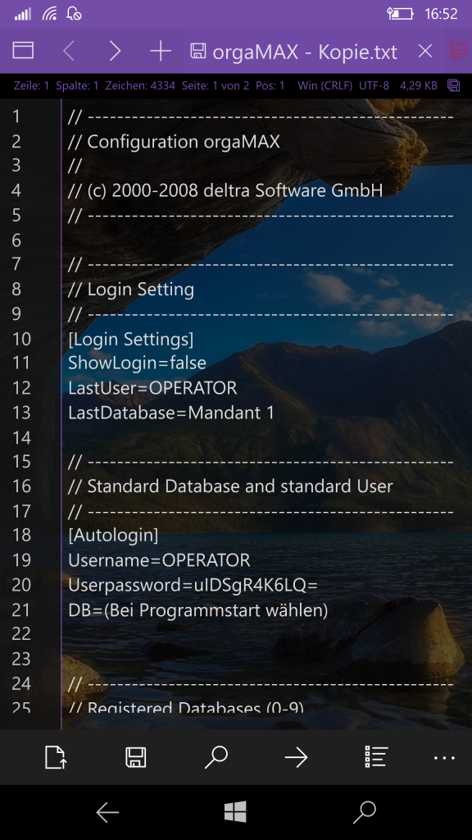Screen dimensions: 472x840
Task: Add a new tab with plus
Action: point(161,51)
